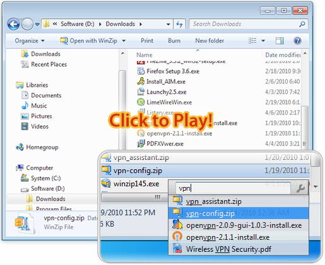The height and width of the screenshot is (265, 325).
Task: Click Burn in the toolbar
Action: 174,41
